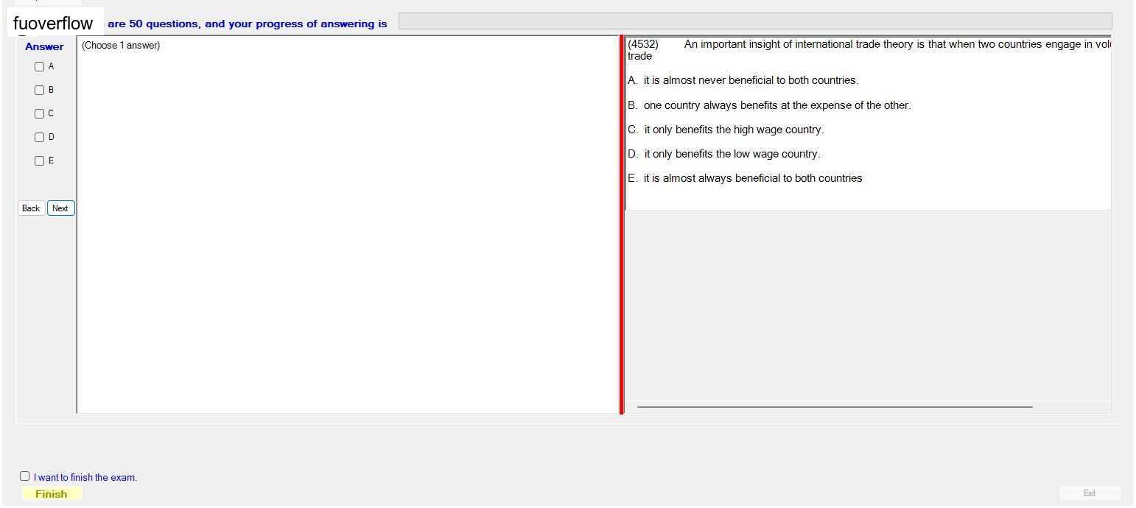Select text 'C. it only benefits the high wage country.'
Screen dimensions: 1136x508
[726, 130]
